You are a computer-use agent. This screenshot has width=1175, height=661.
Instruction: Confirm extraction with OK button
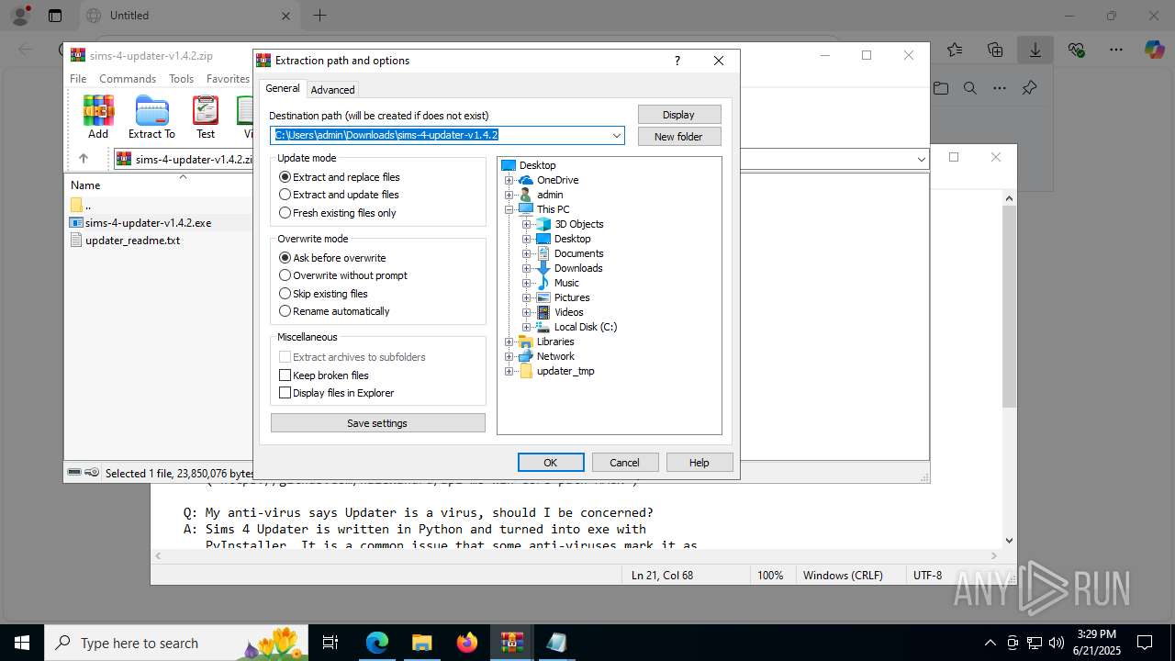point(551,463)
